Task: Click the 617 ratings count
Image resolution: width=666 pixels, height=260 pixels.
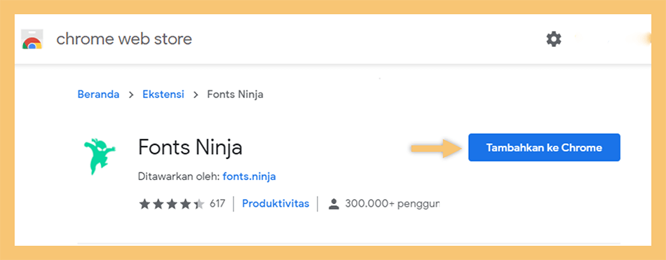Action: [x=217, y=203]
